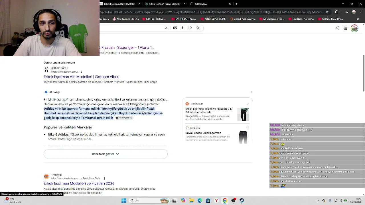This screenshot has height=205, width=365.
Task: Open the Windows Start menu
Action: pyautogui.click(x=123, y=200)
